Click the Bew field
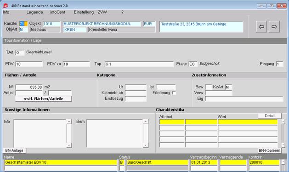The width and height of the screenshot is (289, 172). 209,87
